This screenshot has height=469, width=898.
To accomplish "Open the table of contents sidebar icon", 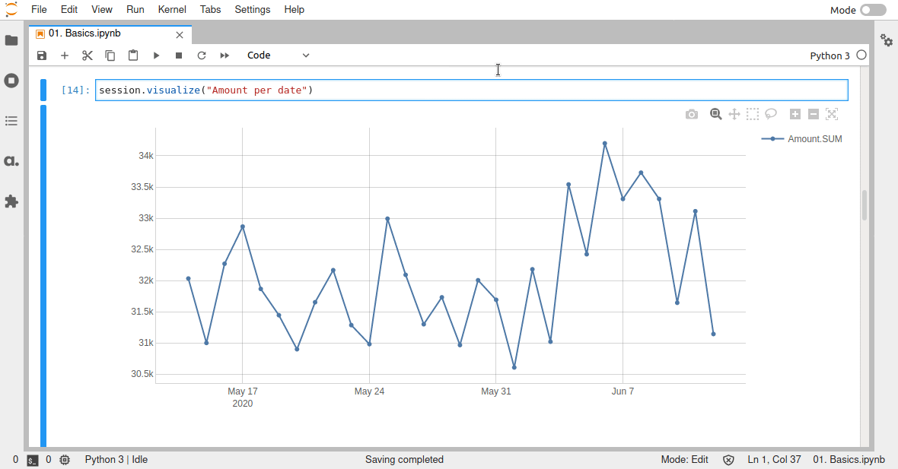I will point(11,121).
